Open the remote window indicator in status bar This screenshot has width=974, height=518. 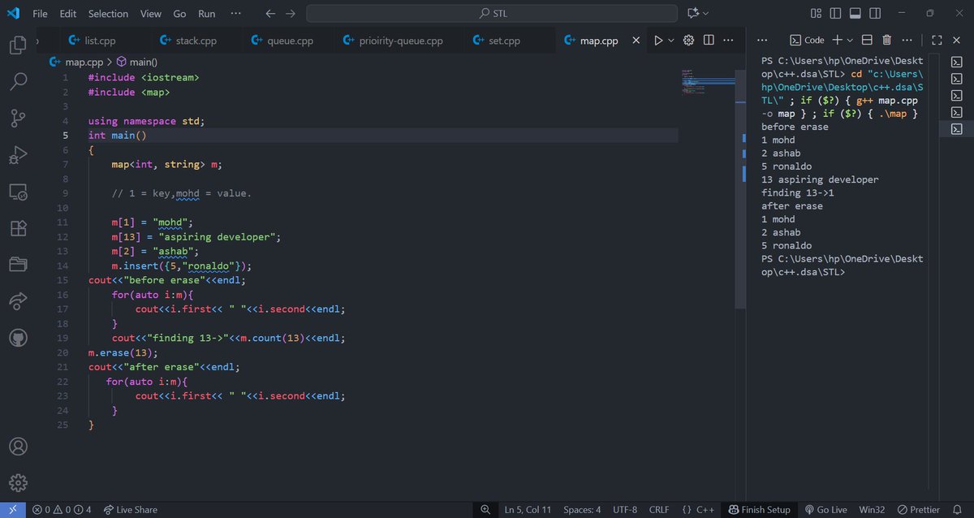(x=12, y=509)
